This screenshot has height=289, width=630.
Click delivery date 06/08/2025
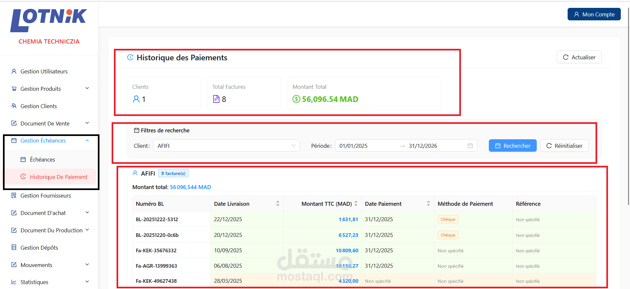coord(228,266)
